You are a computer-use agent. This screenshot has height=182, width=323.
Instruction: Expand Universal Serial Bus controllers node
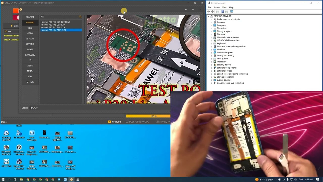click(211, 83)
